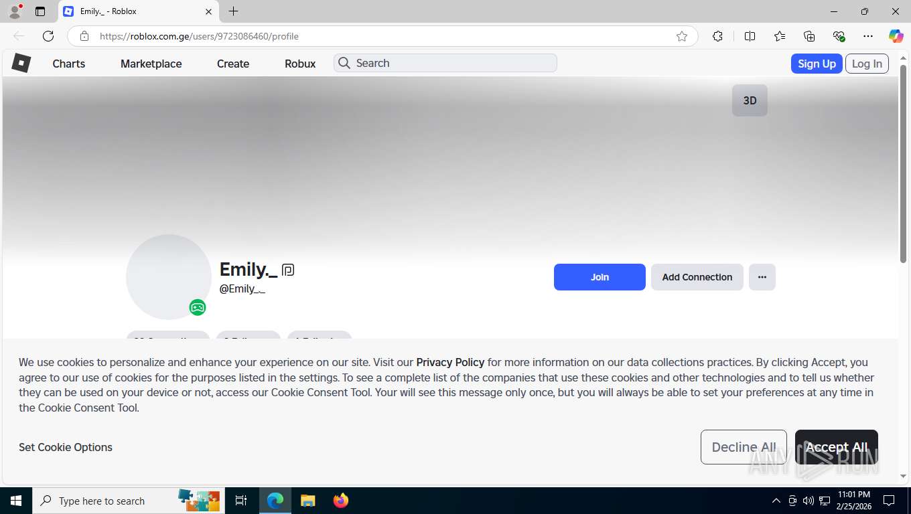The height and width of the screenshot is (514, 911).
Task: Open Copilot sidebar icon
Action: (896, 36)
